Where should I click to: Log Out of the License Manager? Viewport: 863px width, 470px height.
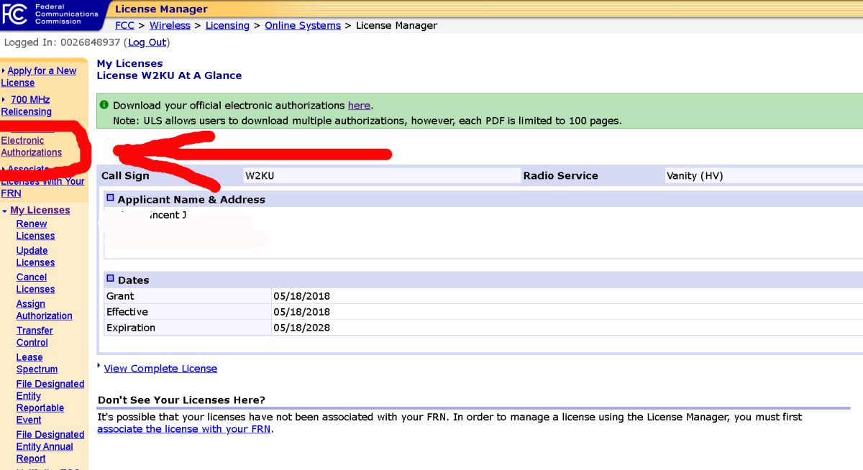[x=147, y=42]
